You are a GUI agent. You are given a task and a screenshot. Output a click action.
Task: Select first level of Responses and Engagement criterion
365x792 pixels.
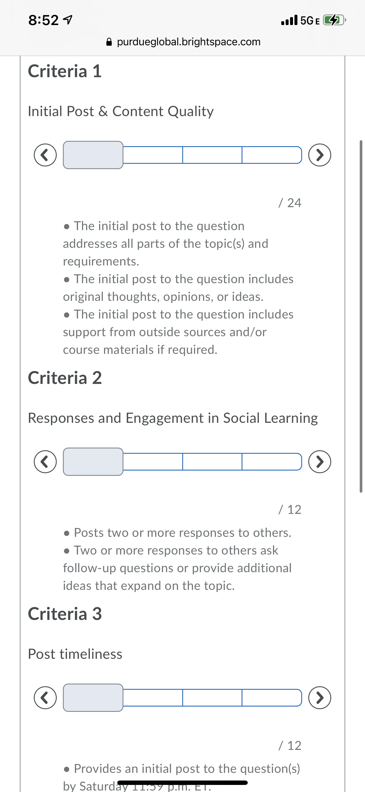click(x=93, y=461)
